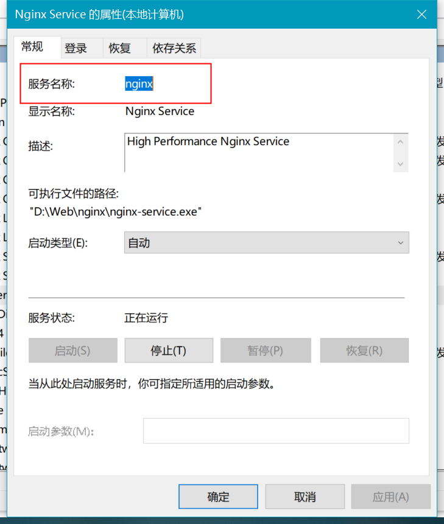Click the 服务名称 label

[x=51, y=84]
